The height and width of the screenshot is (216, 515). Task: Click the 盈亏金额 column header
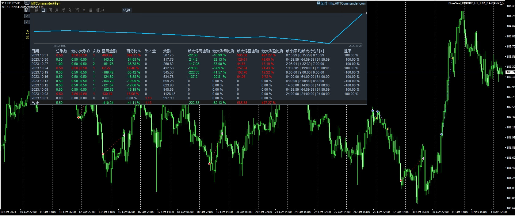(x=109, y=51)
